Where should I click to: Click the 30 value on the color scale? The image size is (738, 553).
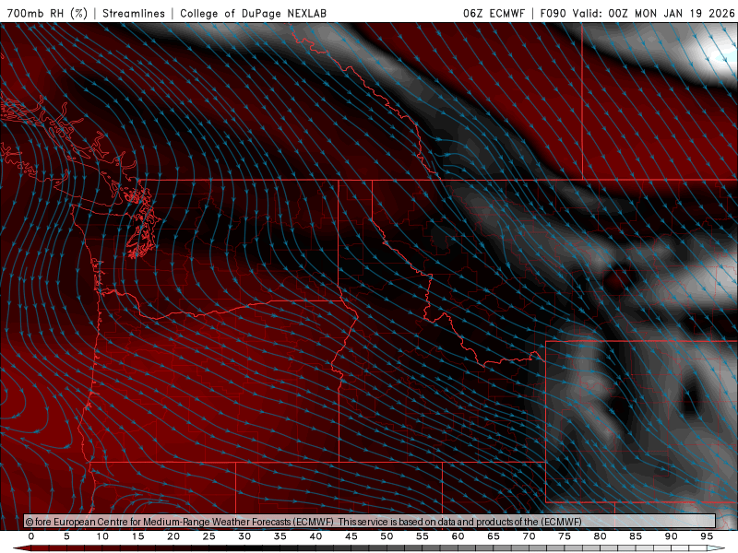click(244, 536)
